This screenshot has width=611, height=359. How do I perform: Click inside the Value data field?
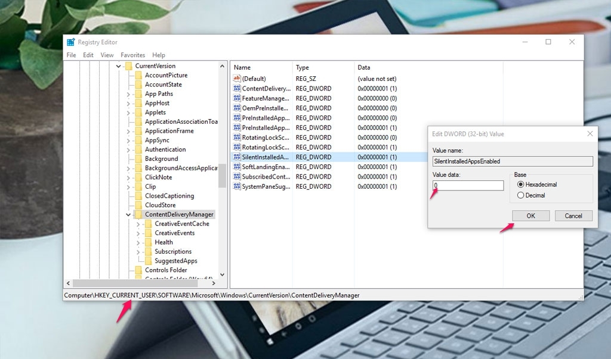[468, 185]
